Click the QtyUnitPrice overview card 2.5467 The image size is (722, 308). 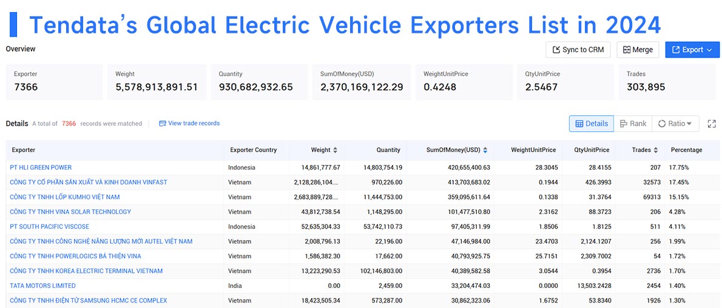pyautogui.click(x=565, y=82)
